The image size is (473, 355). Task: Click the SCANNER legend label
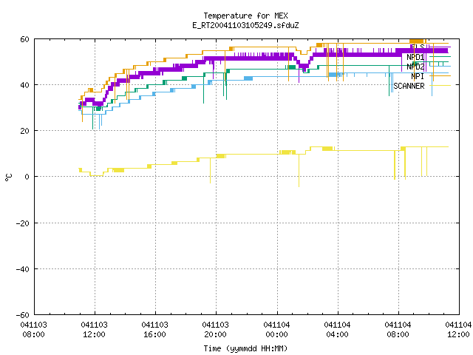[409, 86]
